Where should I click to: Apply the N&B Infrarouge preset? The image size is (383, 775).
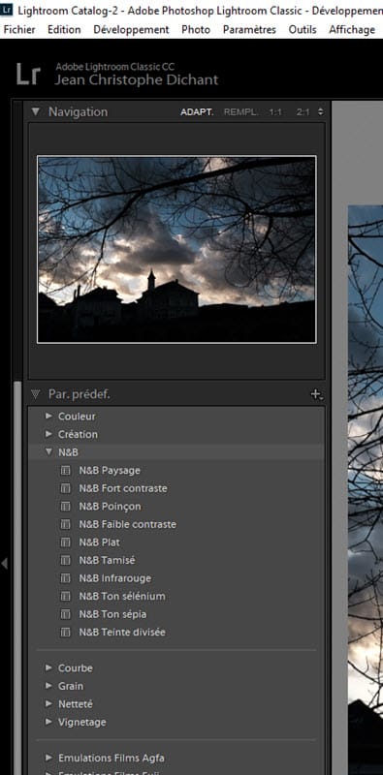coord(114,578)
